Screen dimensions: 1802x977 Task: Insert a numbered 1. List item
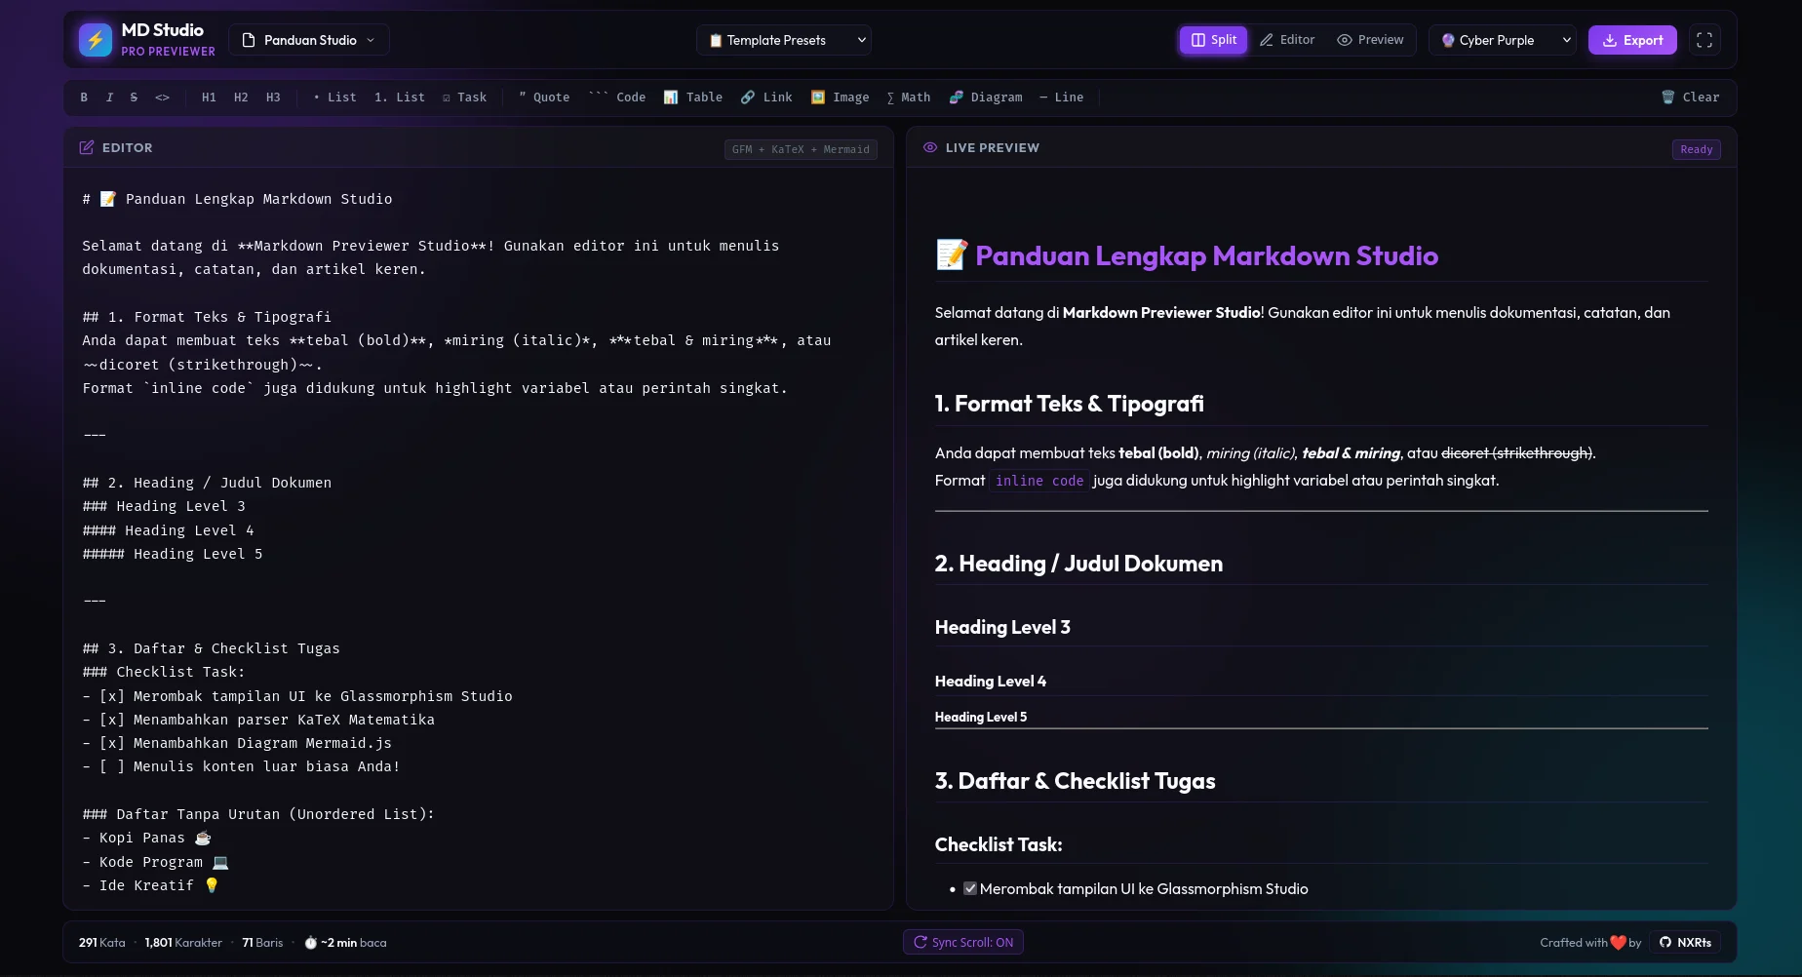400,98
